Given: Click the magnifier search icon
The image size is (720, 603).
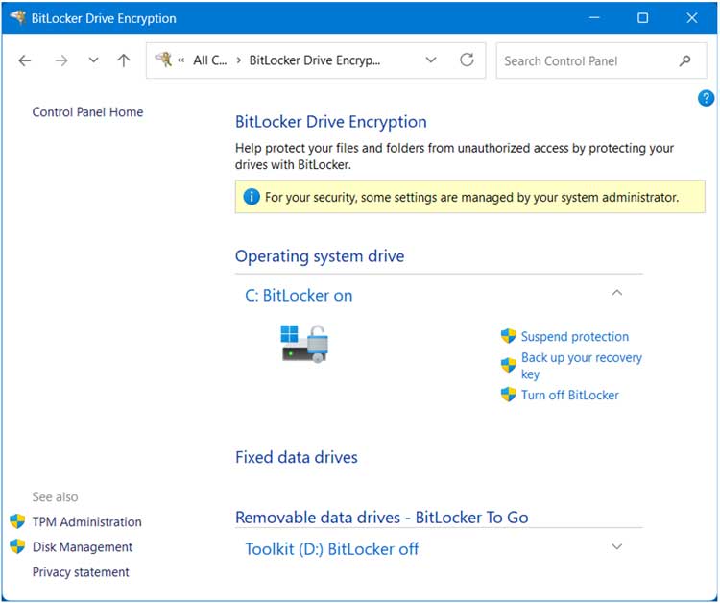Looking at the screenshot, I should click(684, 60).
